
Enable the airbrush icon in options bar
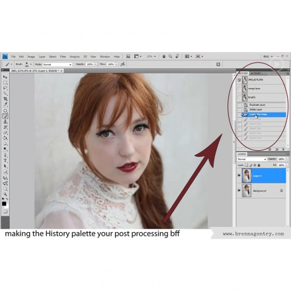(x=123, y=64)
